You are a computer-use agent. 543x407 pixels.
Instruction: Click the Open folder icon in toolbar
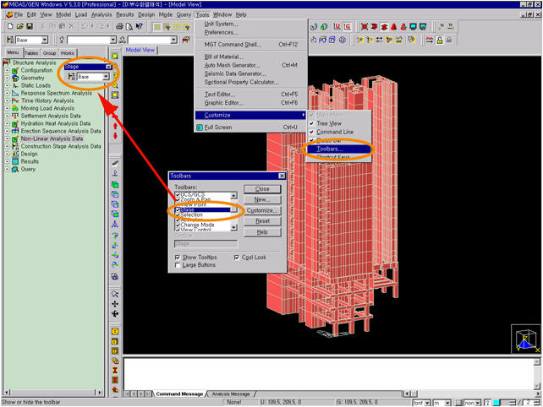[19, 27]
